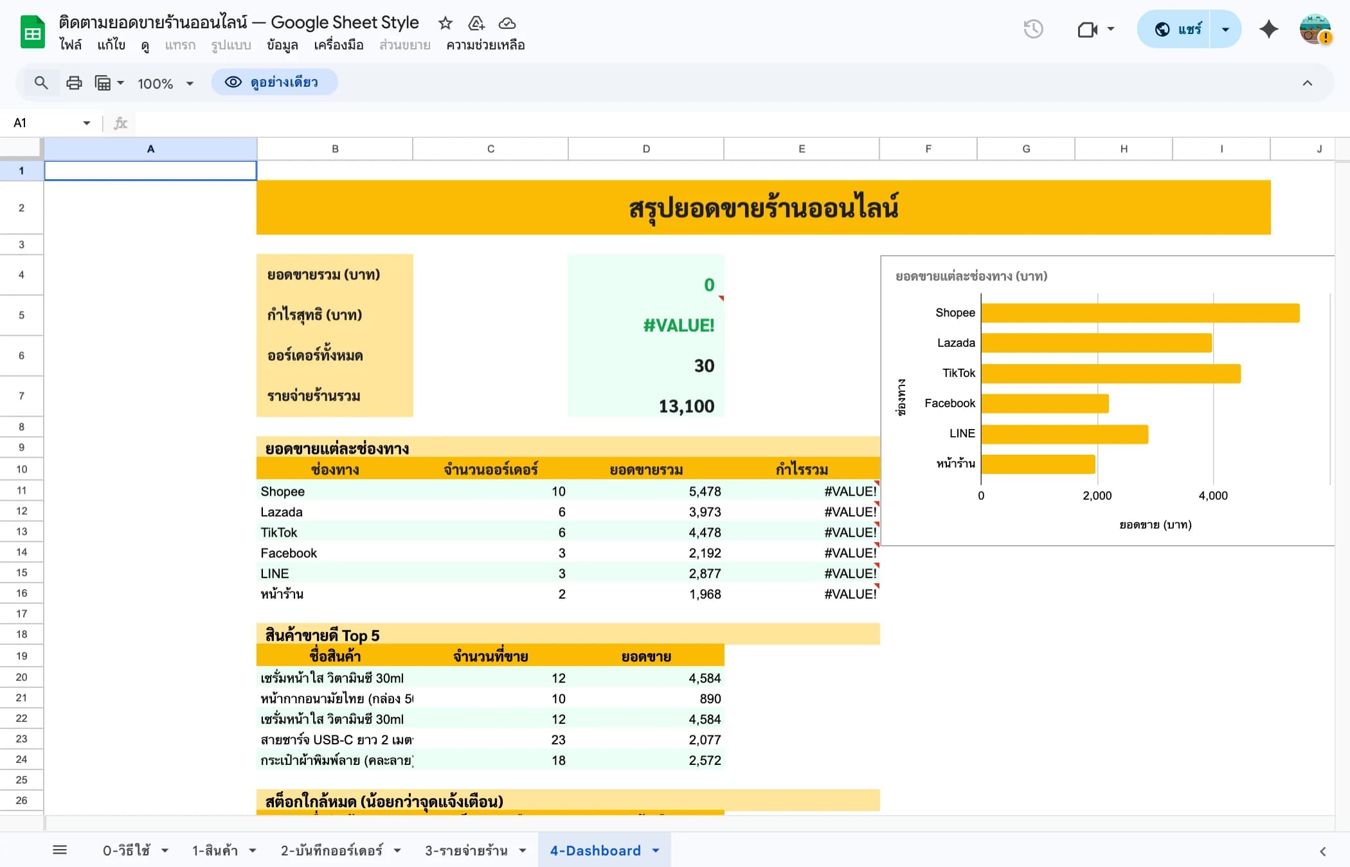Open the 4-Dashboard sheet tab menu arrow
1350x867 pixels.
656,850
